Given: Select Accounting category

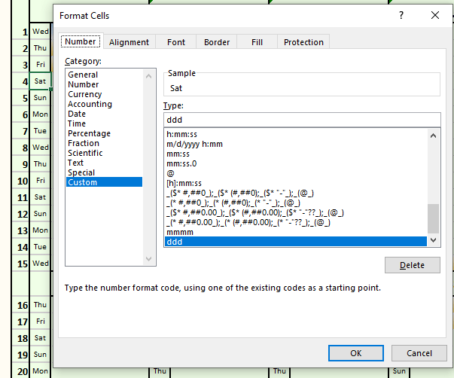Looking at the screenshot, I should 104,104.
